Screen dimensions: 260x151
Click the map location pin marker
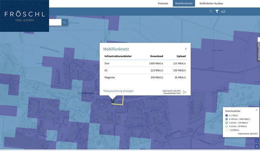(x=113, y=101)
